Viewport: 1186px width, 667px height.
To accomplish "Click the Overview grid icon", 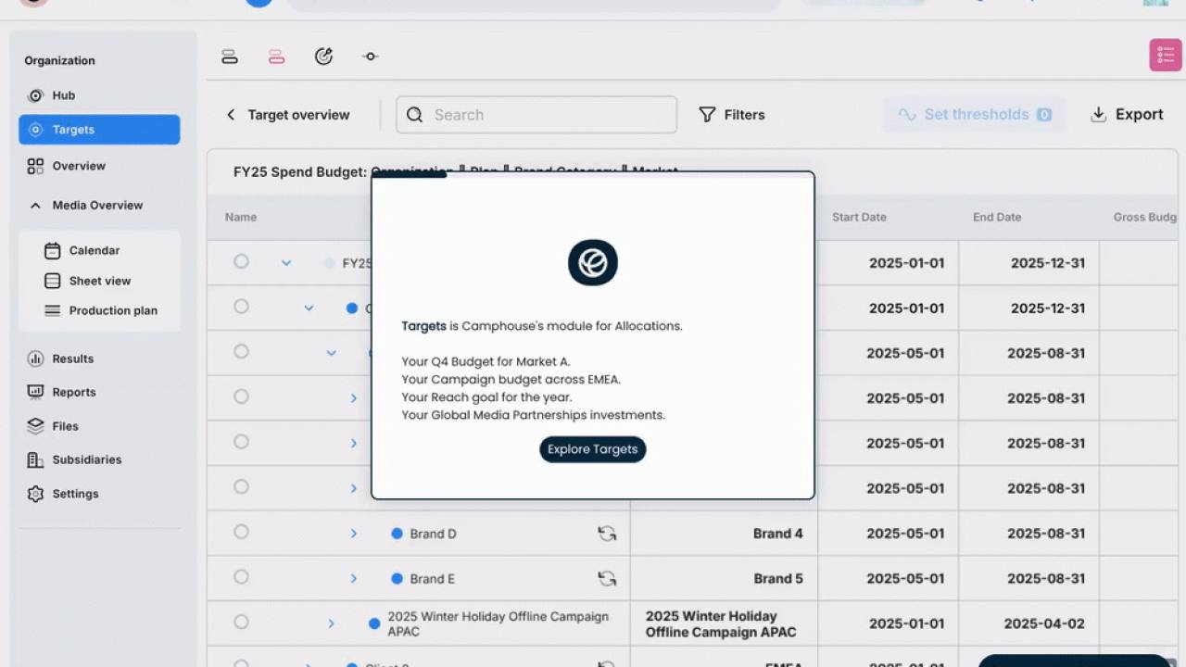I will tap(35, 166).
